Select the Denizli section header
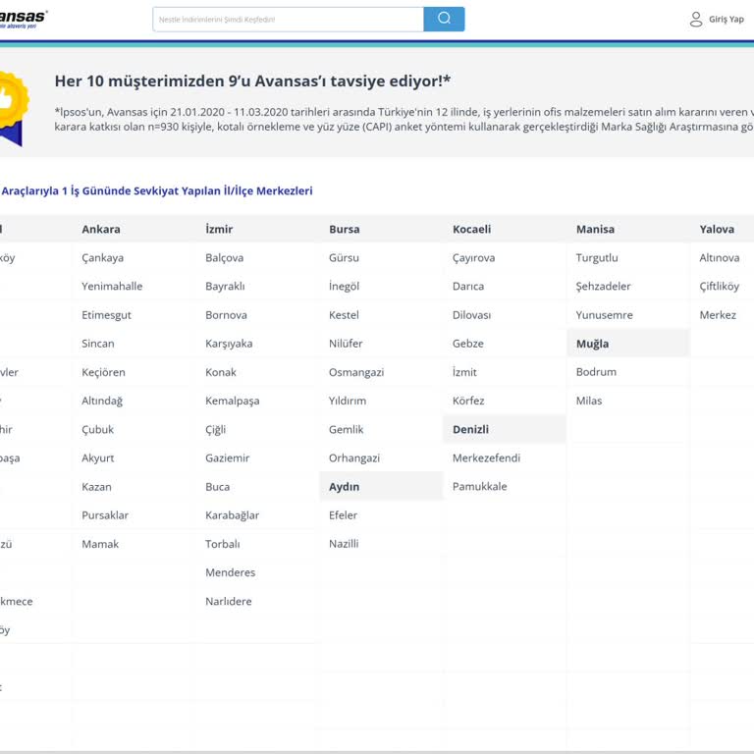The image size is (754, 754). [x=470, y=429]
